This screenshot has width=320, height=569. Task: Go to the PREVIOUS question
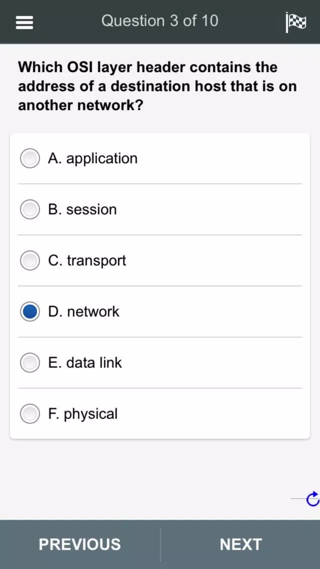[x=80, y=544]
